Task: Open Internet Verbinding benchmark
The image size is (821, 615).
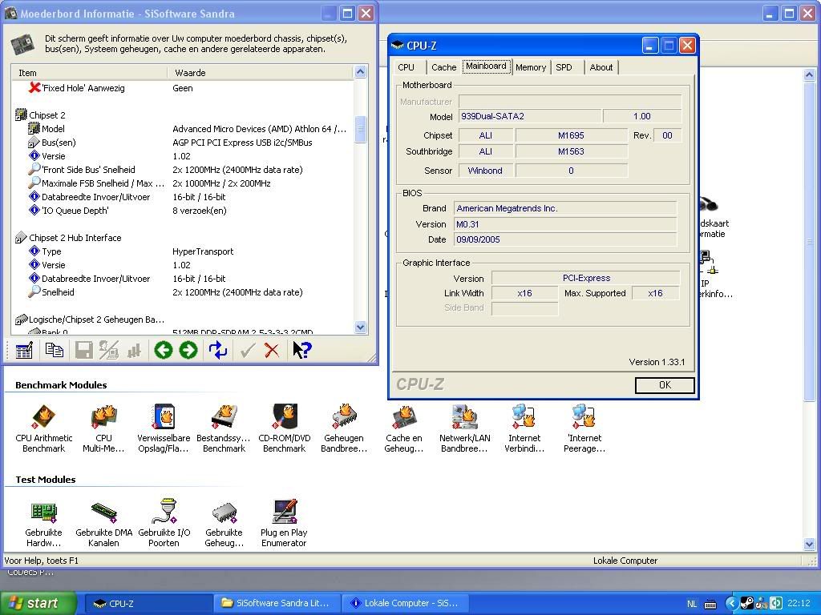Action: (x=524, y=428)
